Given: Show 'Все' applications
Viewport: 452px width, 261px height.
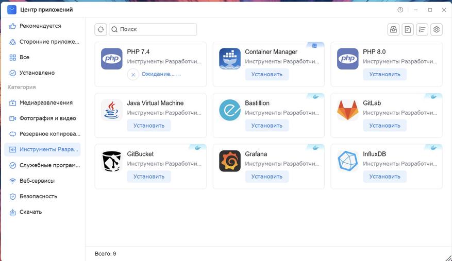Looking at the screenshot, I should 42,57.
